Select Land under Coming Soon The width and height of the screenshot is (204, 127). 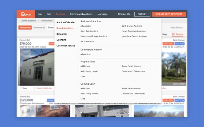(x=83, y=99)
